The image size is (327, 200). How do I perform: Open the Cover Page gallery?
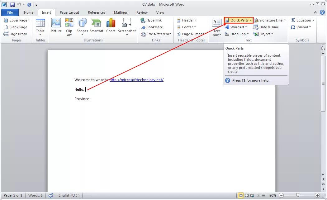[x=17, y=20]
